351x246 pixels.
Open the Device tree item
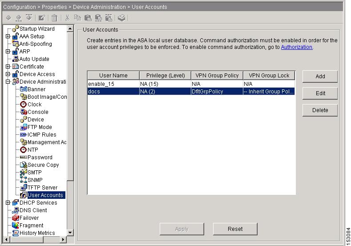click(x=36, y=119)
